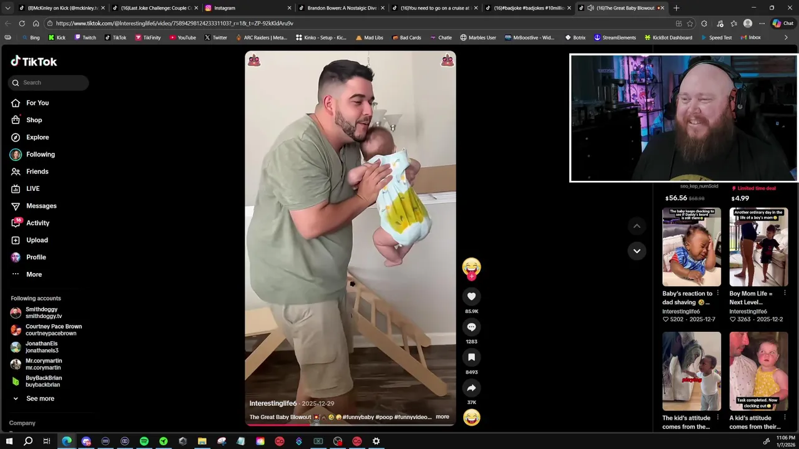
Task: Open Spotify from taskbar
Action: (144, 441)
